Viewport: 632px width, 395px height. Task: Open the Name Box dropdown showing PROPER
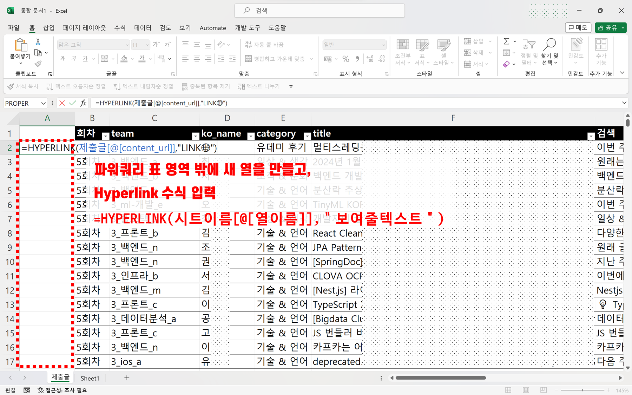43,103
